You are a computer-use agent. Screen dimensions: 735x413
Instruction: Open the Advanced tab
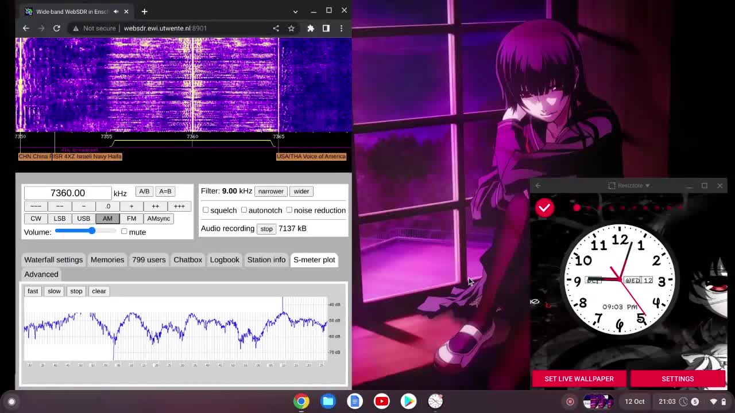41,274
